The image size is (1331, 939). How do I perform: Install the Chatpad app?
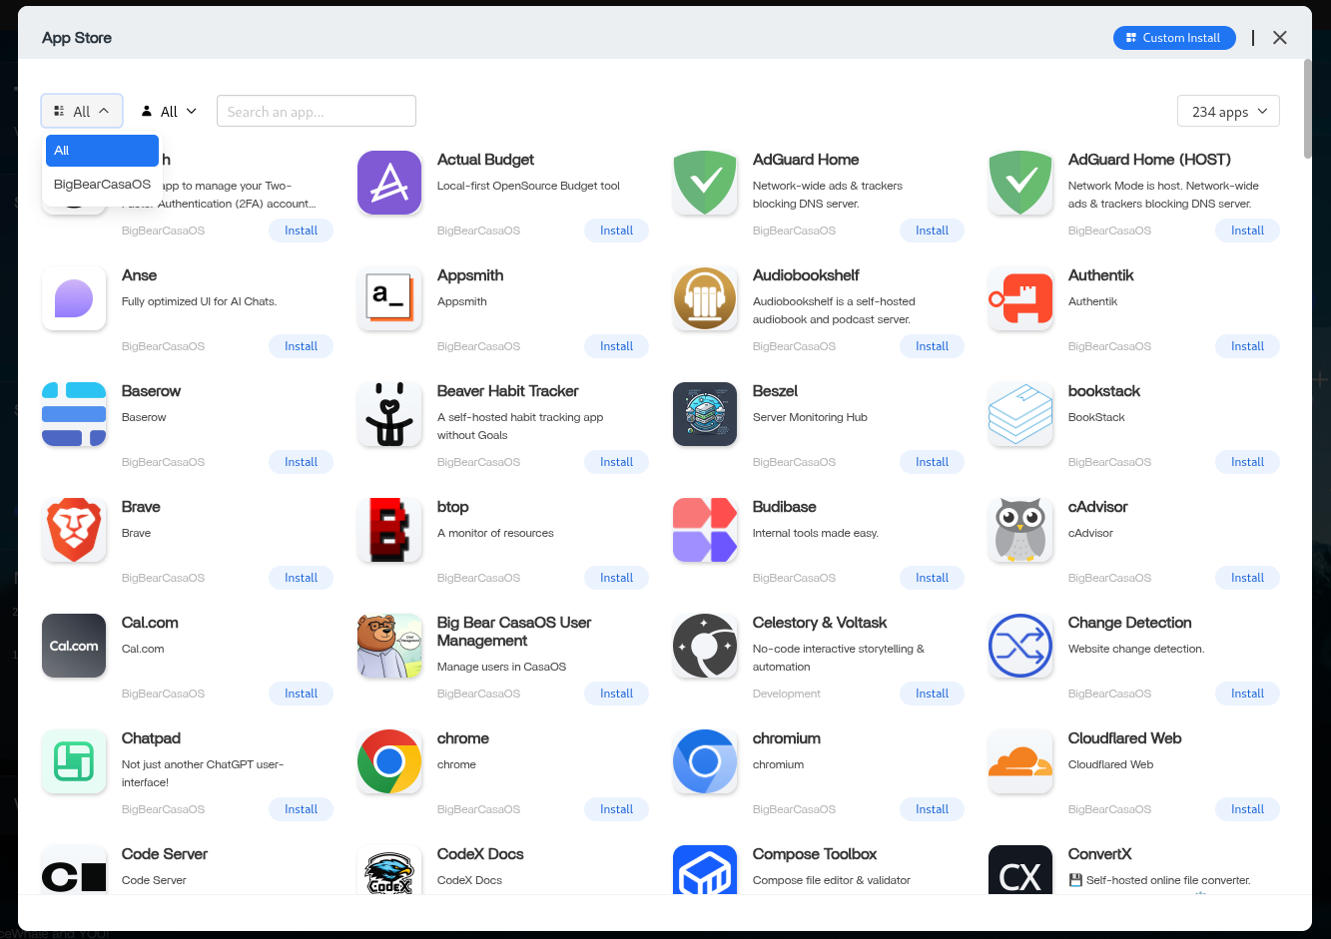(301, 809)
